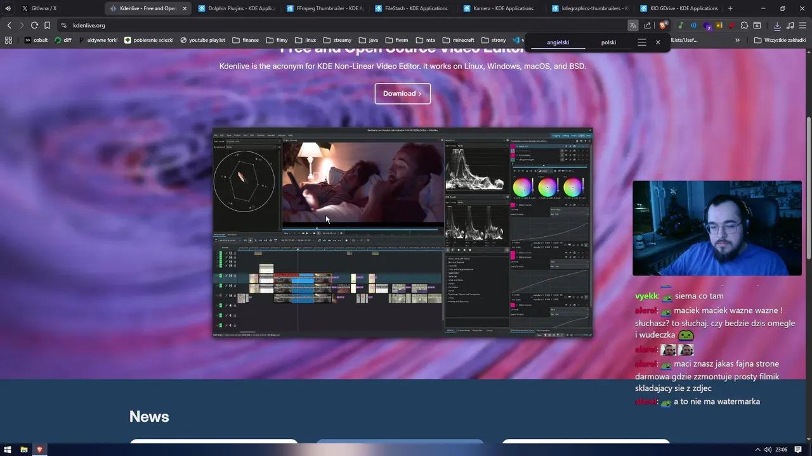Switch to the FFmpeg Thumbnailer tab
Image resolution: width=812 pixels, height=456 pixels.
(x=324, y=8)
